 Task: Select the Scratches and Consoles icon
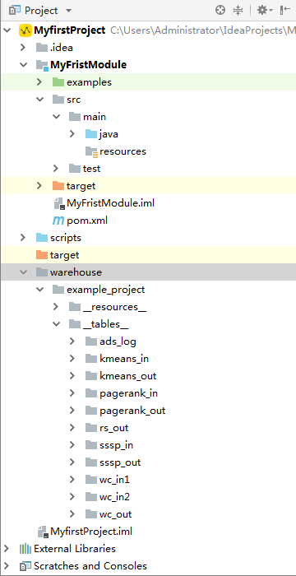click(x=25, y=566)
